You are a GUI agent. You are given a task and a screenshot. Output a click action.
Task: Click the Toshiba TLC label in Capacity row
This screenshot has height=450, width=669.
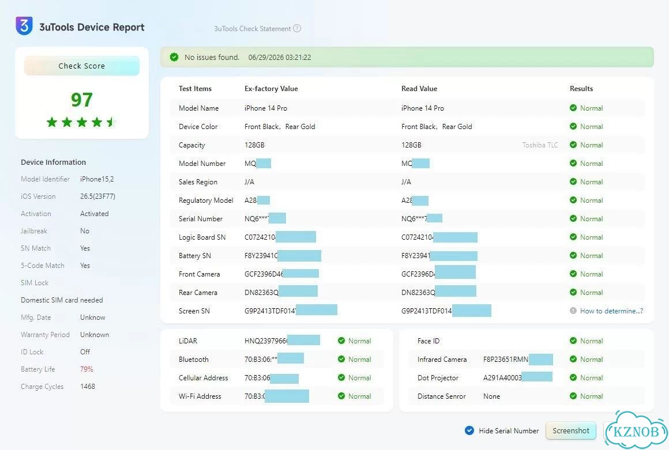tap(540, 145)
